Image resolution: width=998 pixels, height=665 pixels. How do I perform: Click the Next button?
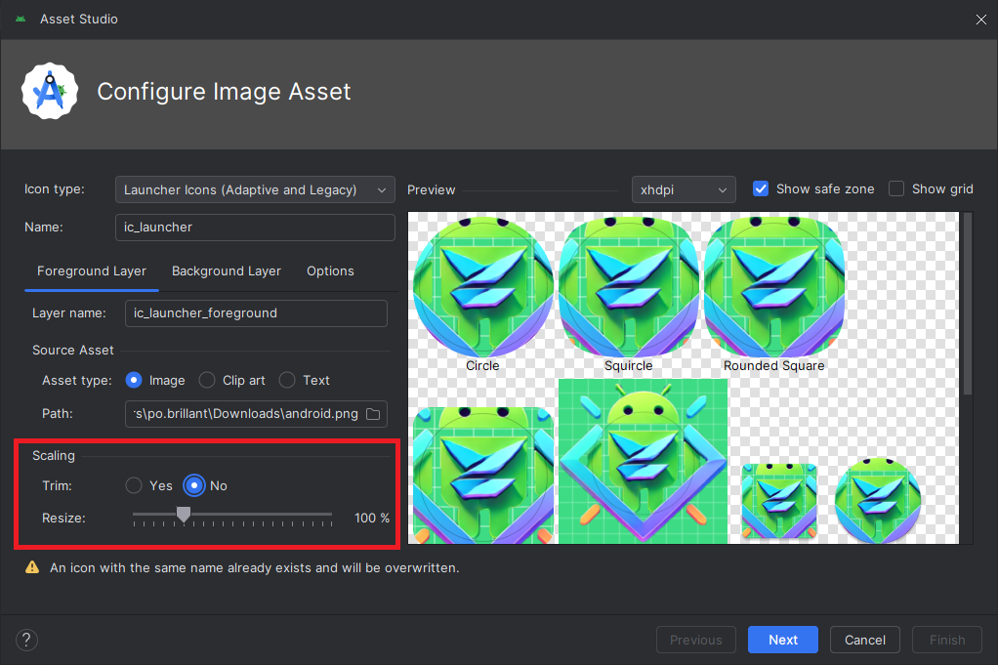[x=783, y=640]
